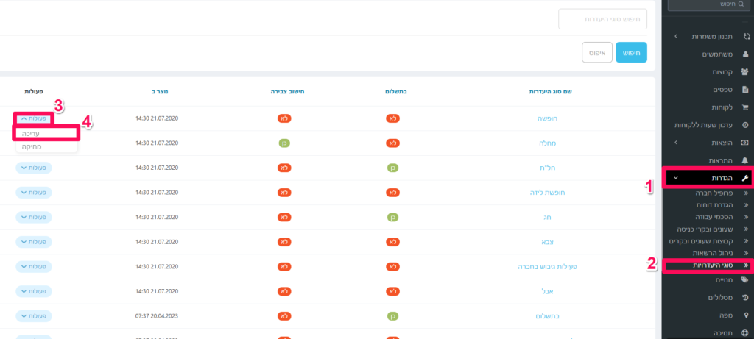Click the routes (מסלולים) history icon

point(745,298)
